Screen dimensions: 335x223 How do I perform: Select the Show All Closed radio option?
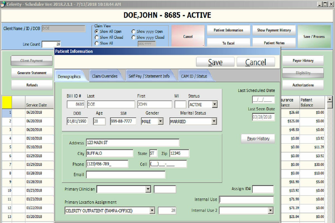[x=97, y=37]
